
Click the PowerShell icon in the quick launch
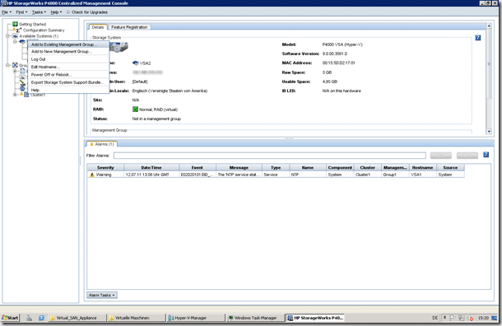pos(41,318)
